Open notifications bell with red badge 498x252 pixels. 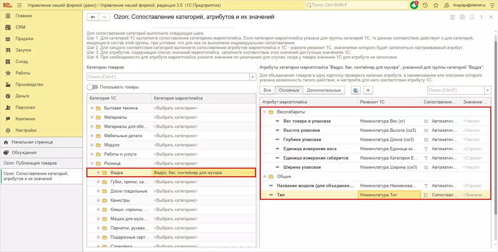[x=414, y=5]
